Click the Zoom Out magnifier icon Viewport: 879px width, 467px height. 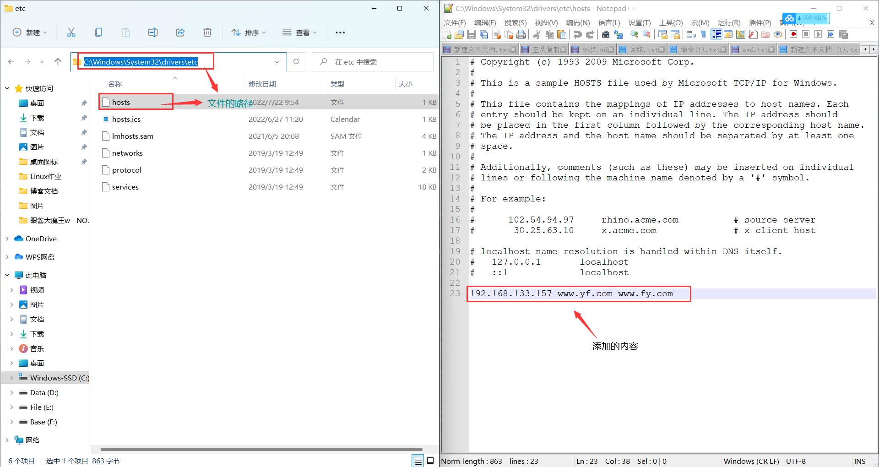pyautogui.click(x=647, y=35)
